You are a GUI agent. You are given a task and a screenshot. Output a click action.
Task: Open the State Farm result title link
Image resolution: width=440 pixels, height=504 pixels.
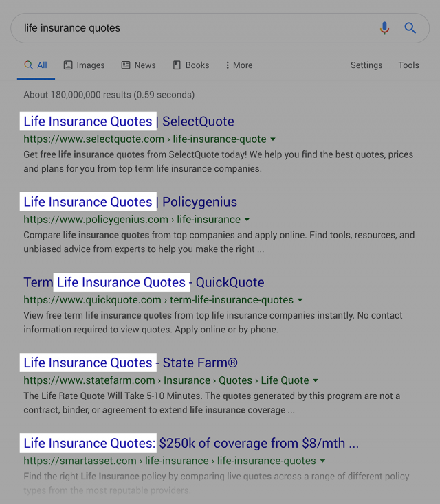coord(131,363)
